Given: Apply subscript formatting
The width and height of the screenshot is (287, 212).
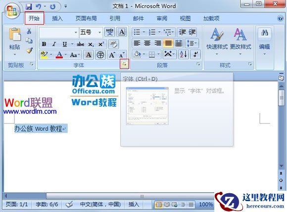Looking at the screenshot, I should (x=91, y=44).
